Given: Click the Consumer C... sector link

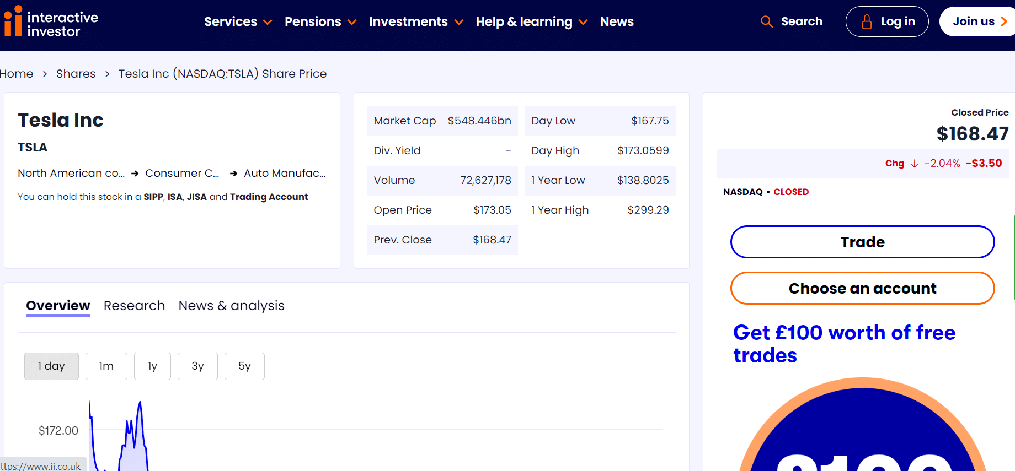Looking at the screenshot, I should 182,173.
